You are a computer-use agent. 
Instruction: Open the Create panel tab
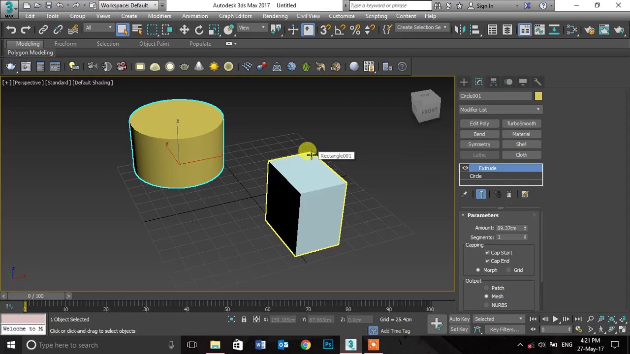click(464, 82)
